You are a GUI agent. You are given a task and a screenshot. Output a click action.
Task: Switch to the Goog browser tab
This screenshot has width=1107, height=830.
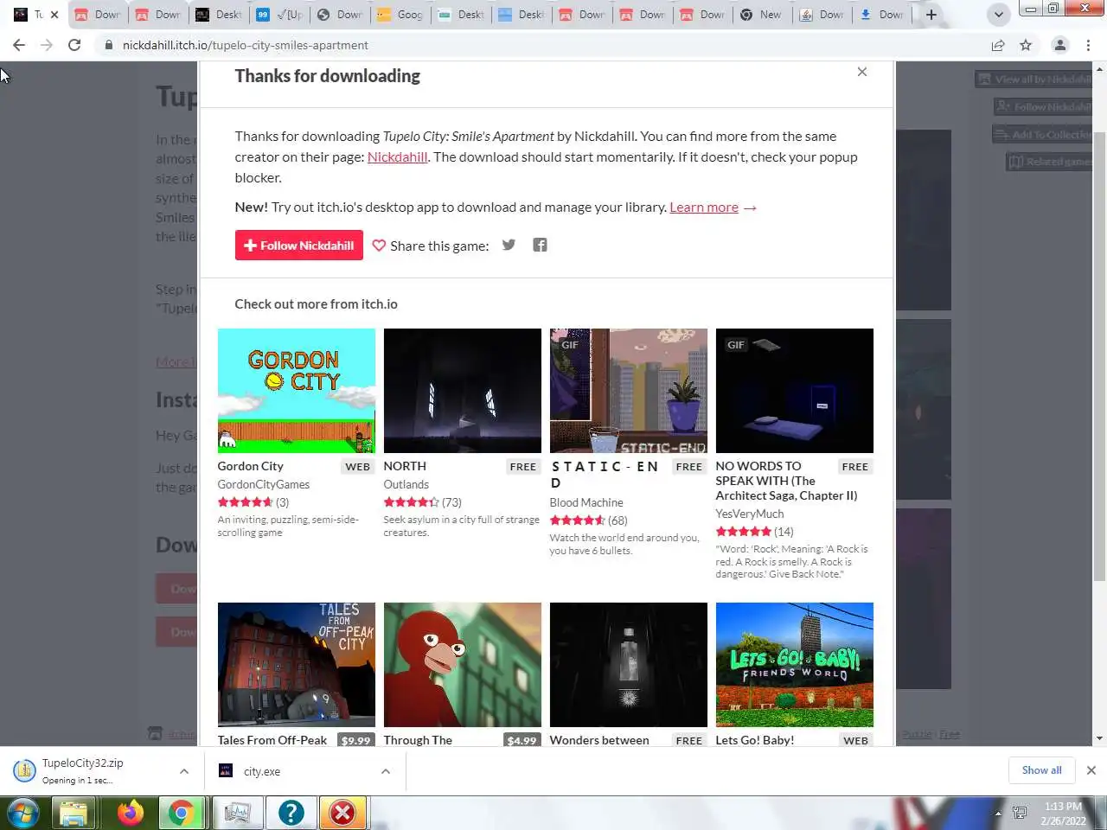coord(400,15)
